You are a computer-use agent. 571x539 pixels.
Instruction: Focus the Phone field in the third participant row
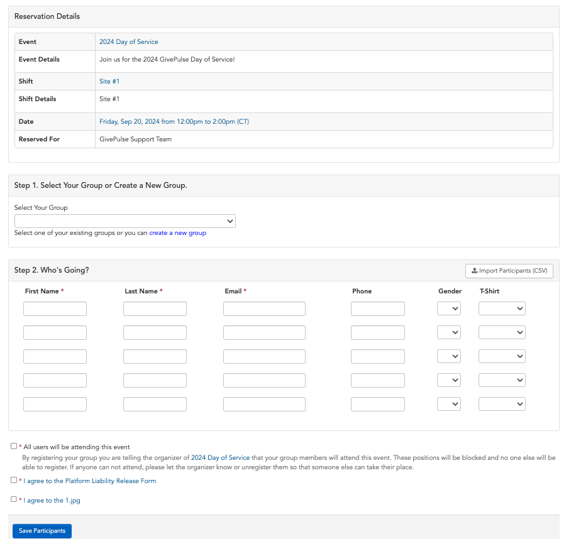(x=378, y=356)
